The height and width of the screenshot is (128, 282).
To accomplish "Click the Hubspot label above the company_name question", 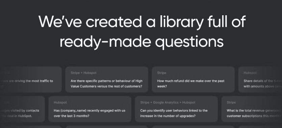I will point(60,102).
